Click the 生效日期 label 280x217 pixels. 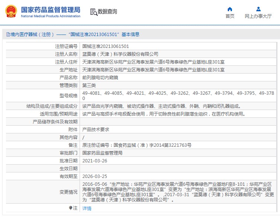(x=68, y=168)
